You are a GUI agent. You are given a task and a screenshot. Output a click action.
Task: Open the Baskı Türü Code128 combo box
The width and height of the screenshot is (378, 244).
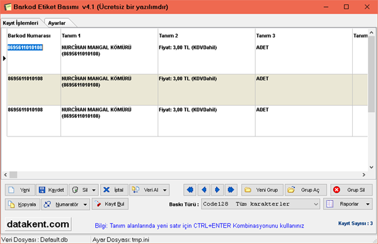[261, 204]
